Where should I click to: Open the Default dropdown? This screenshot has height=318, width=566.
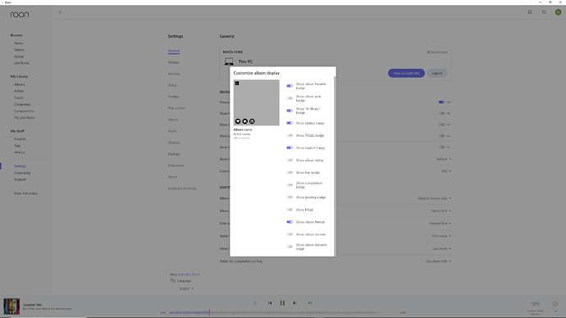(x=444, y=159)
